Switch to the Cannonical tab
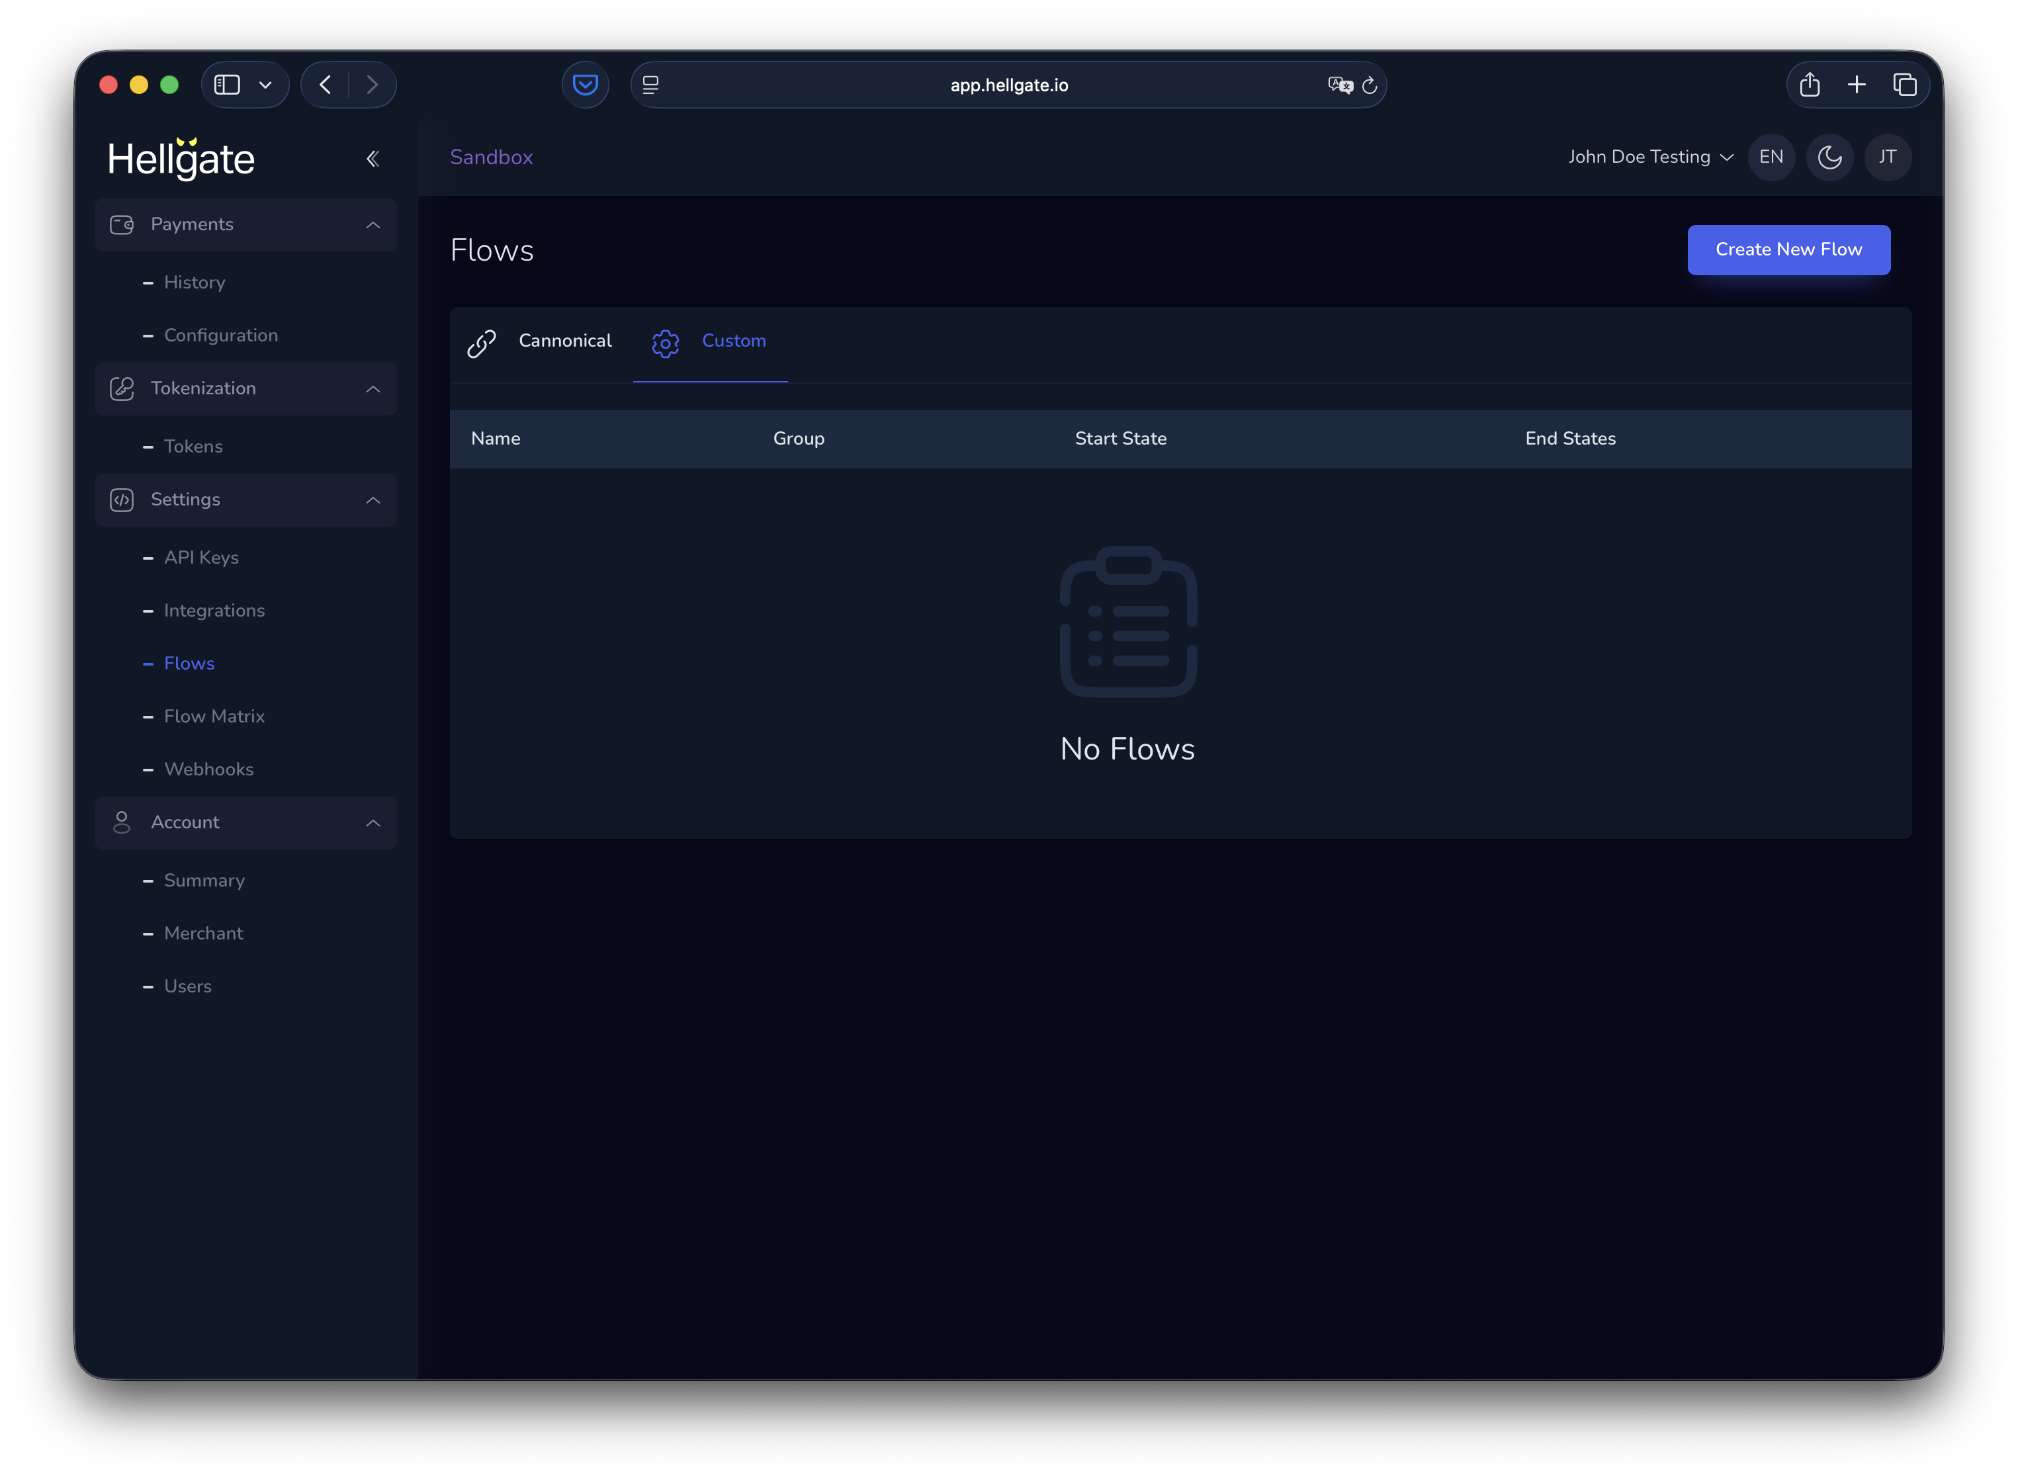2018x1478 pixels. (565, 341)
